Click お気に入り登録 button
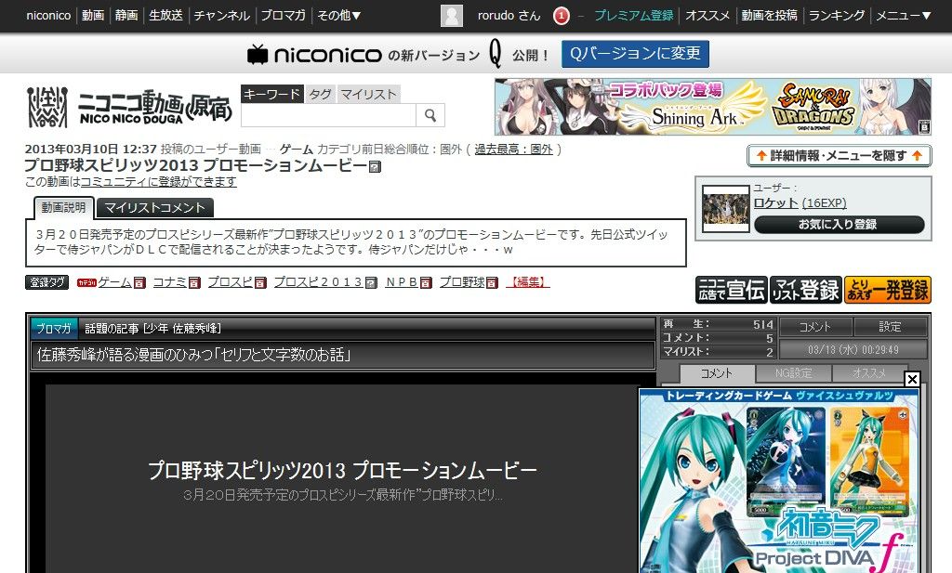This screenshot has height=573, width=952. click(x=840, y=225)
